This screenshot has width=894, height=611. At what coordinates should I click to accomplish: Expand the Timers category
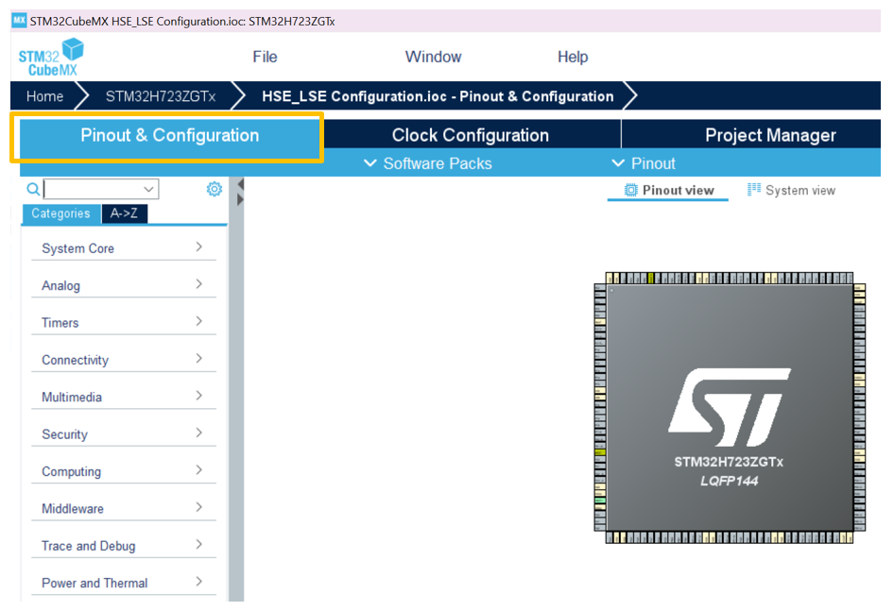124,323
